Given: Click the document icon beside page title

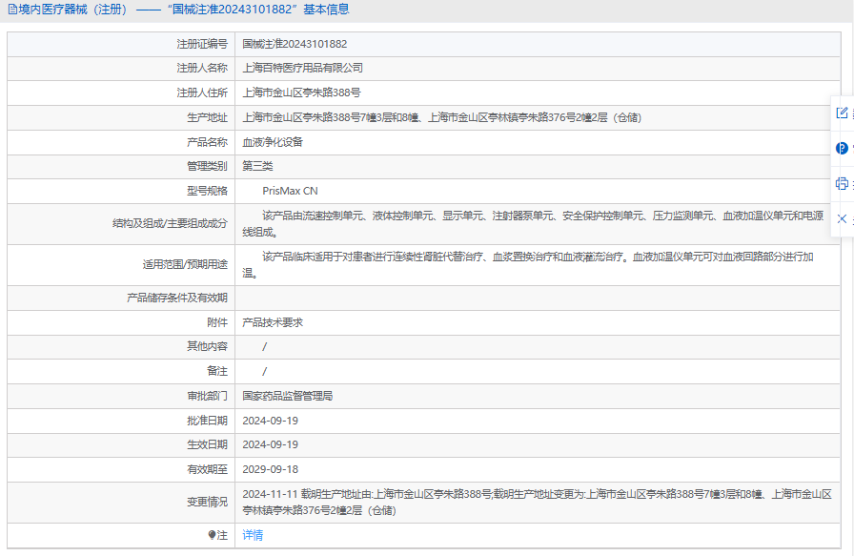Looking at the screenshot, I should click(10, 10).
